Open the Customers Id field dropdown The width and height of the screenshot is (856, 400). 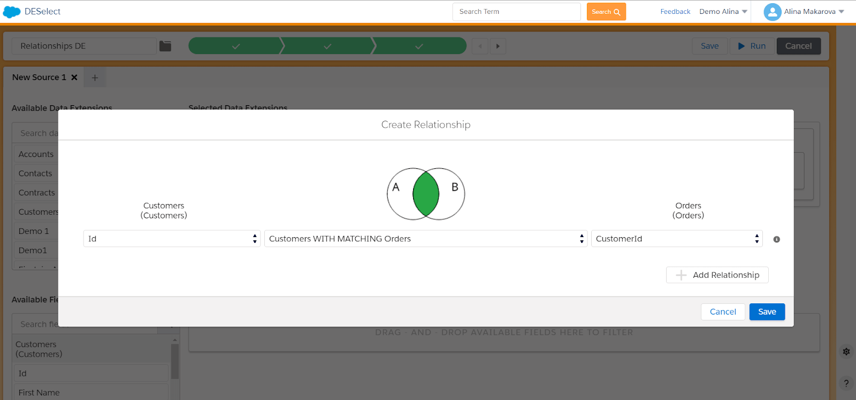(172, 239)
